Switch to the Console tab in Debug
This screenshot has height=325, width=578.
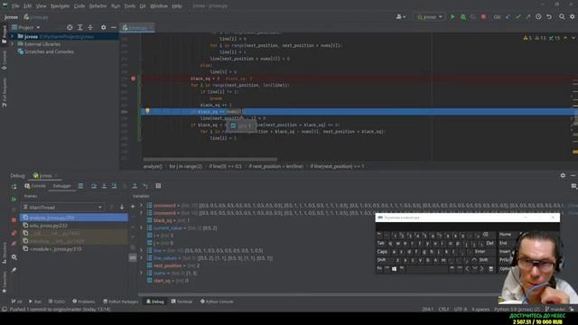[35, 186]
